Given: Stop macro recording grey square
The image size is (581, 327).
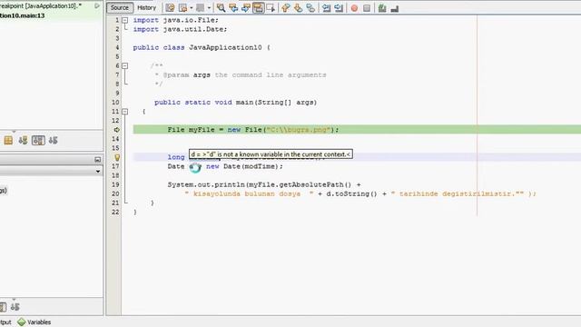Looking at the screenshot, I should click(x=367, y=8).
